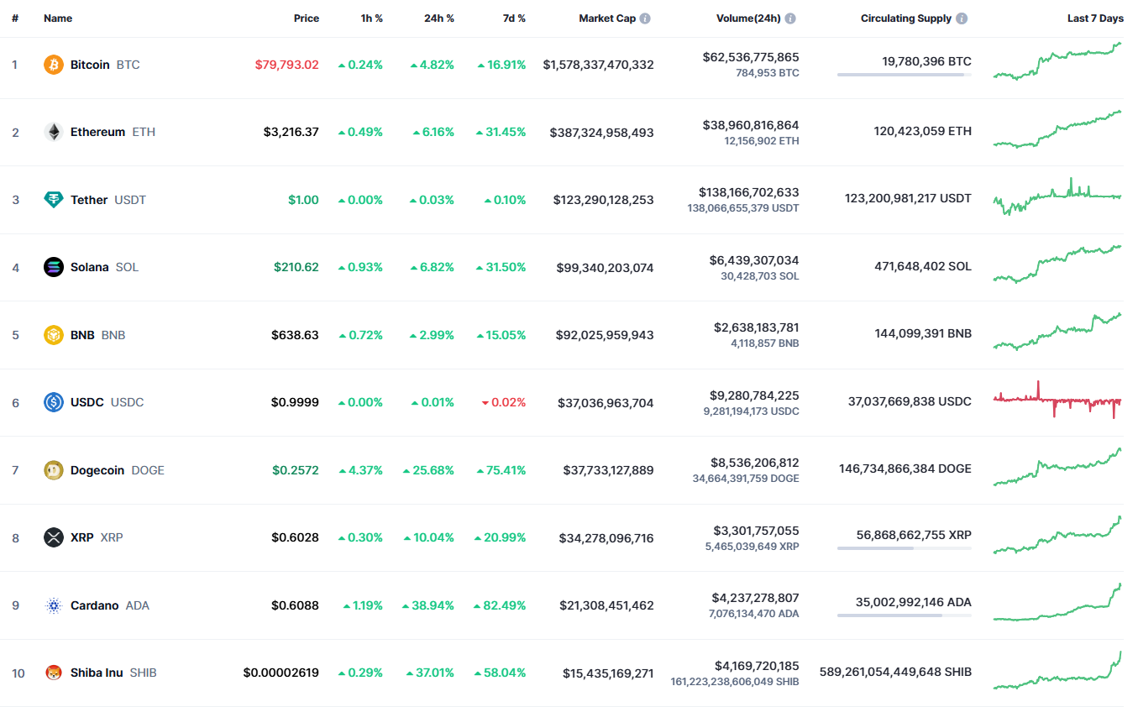Open the Cardano name link
The image size is (1138, 707).
click(x=95, y=605)
